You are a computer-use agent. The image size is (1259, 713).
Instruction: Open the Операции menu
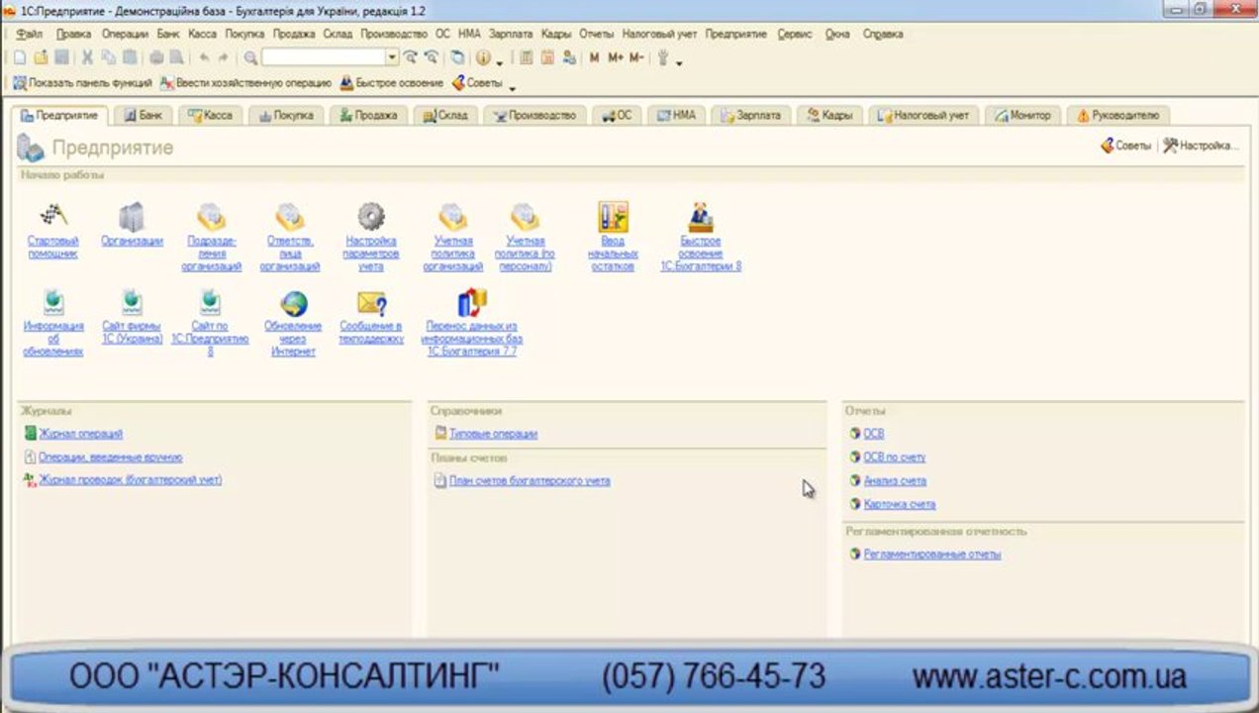point(125,34)
